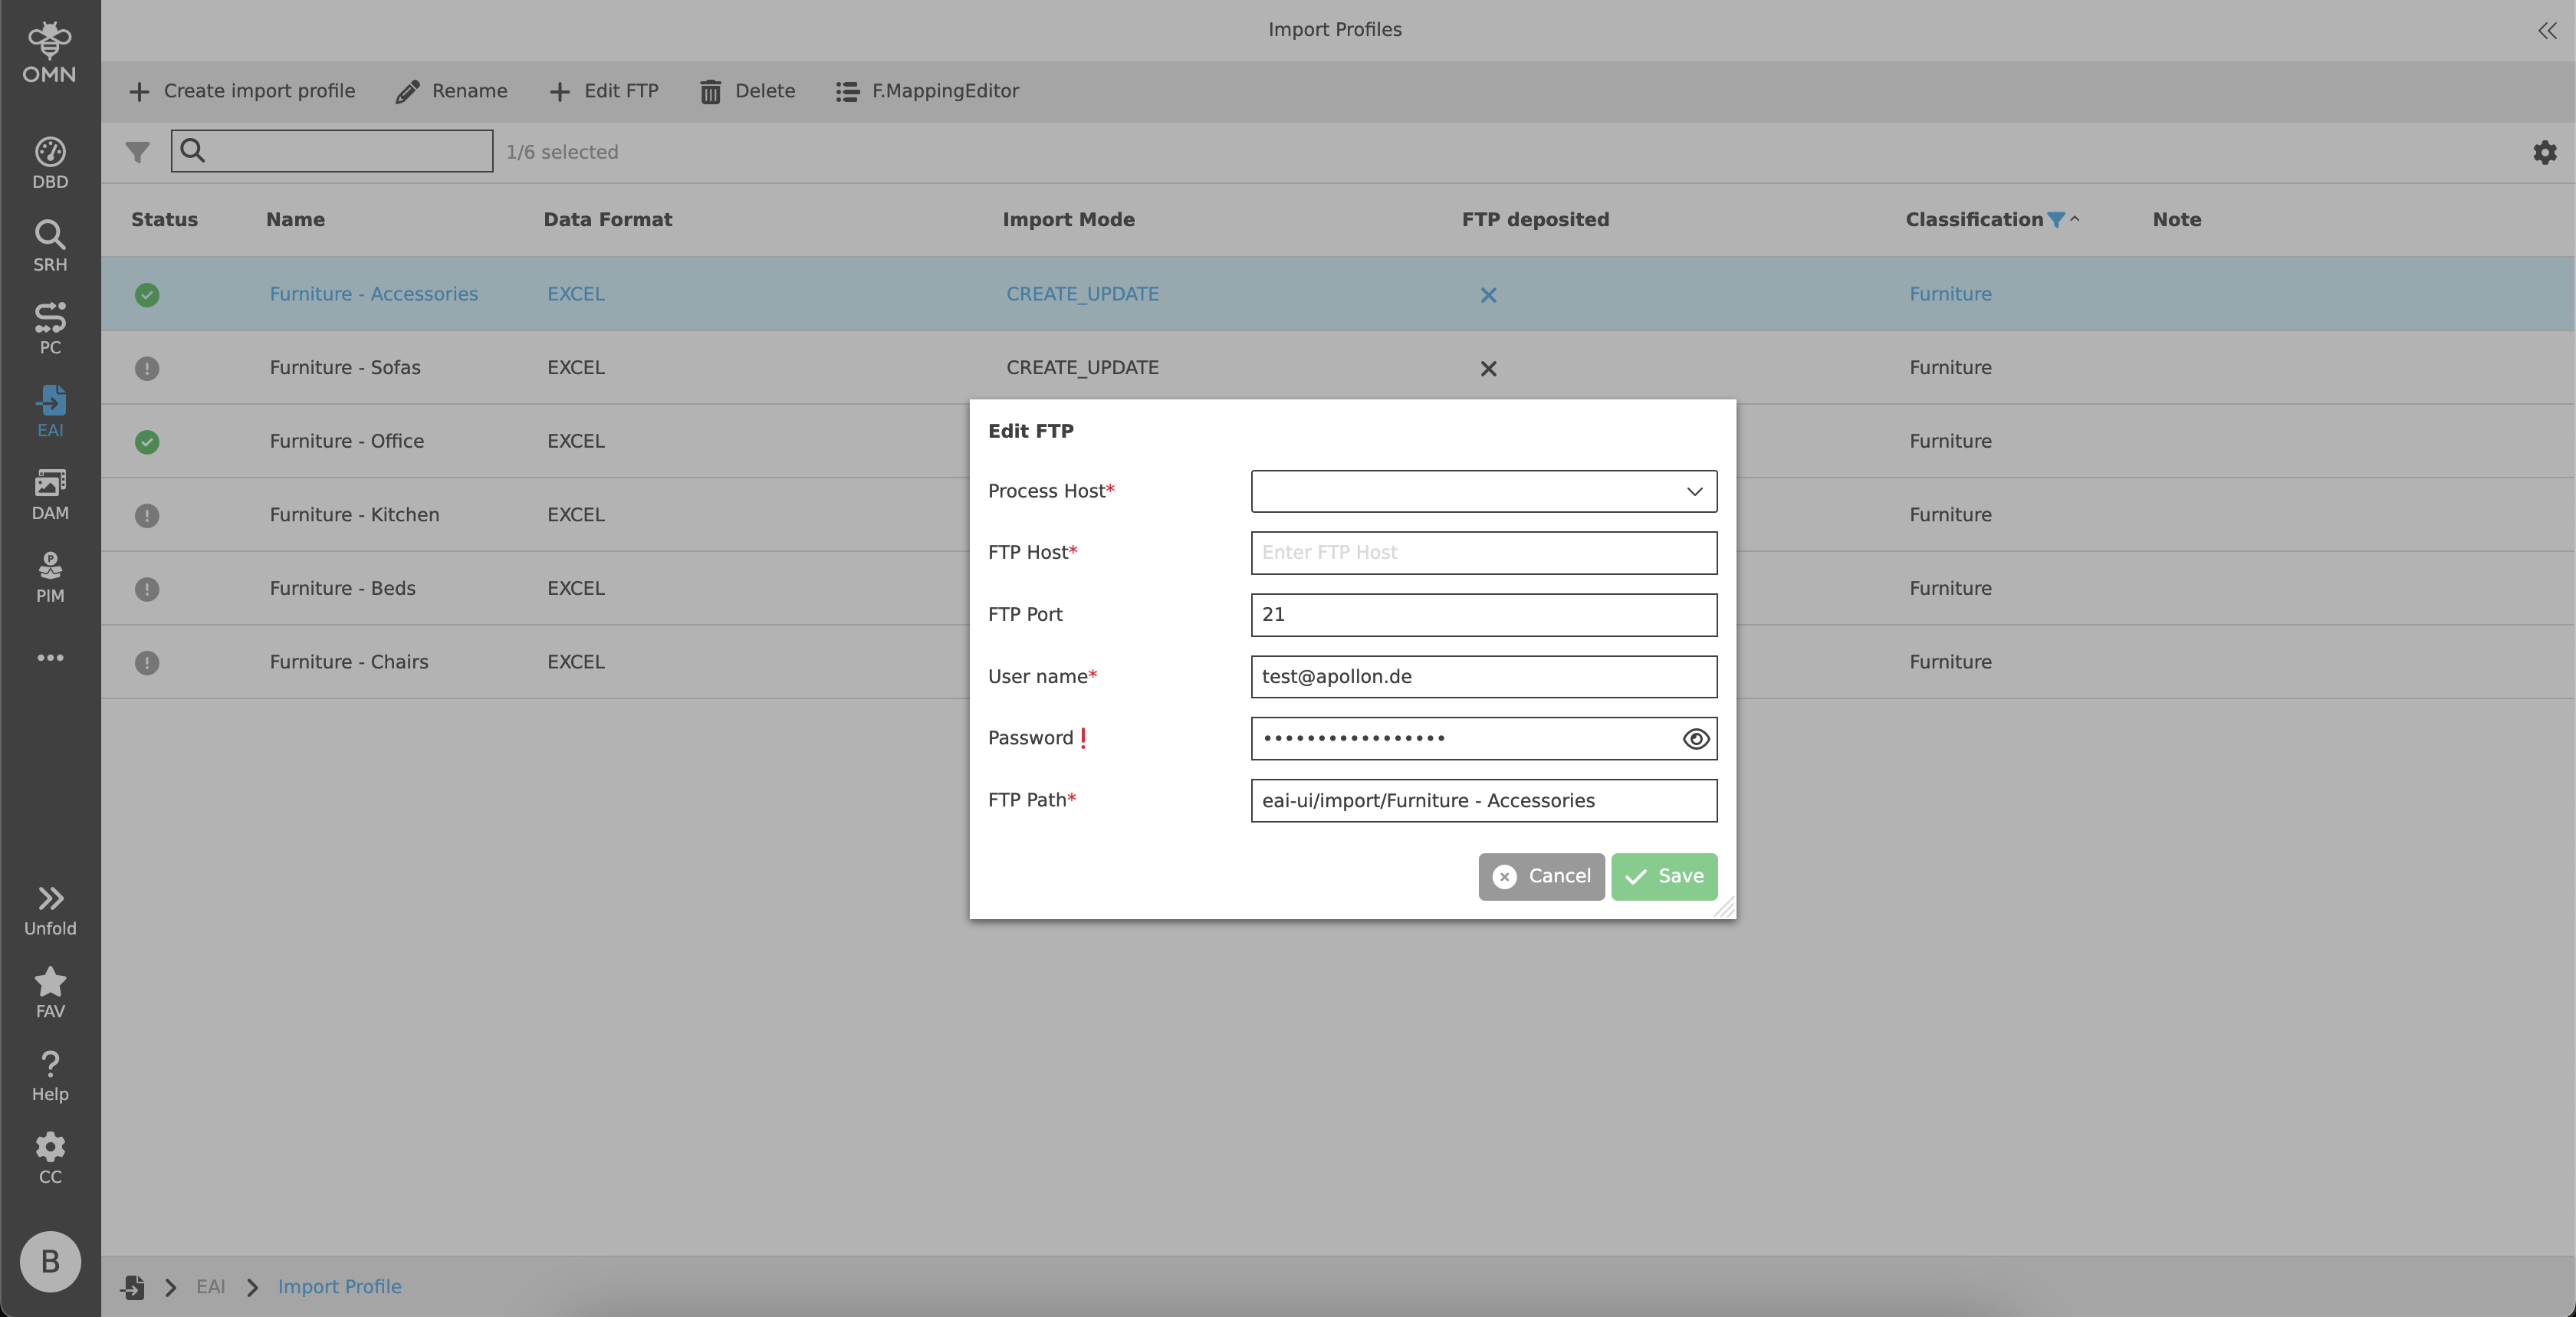2576x1317 pixels.
Task: Click Import Profile breadcrumb link
Action: click(x=339, y=1286)
